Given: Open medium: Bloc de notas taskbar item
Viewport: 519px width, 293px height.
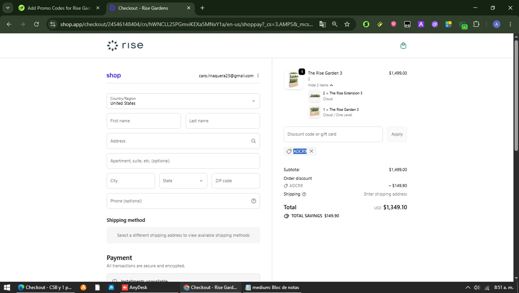Looking at the screenshot, I should tap(272, 287).
